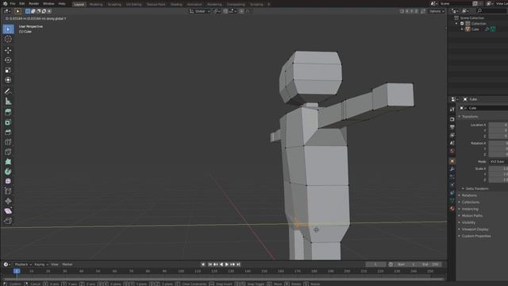This screenshot has height=286, width=508.
Task: Open the timeline Marker menu
Action: pyautogui.click(x=67, y=265)
